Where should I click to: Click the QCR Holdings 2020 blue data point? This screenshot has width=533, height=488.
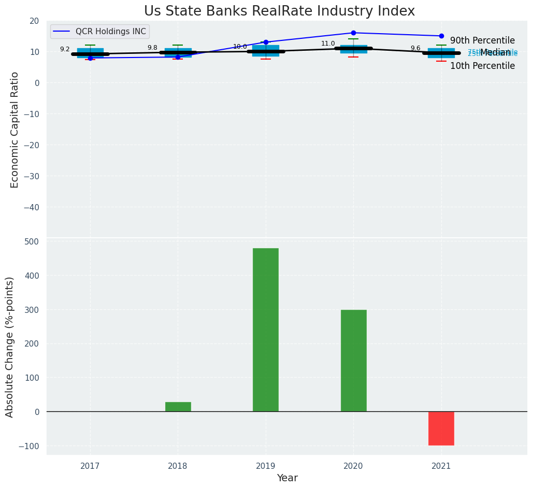(353, 33)
